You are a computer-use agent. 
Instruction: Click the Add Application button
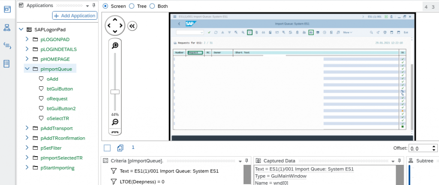(75, 16)
